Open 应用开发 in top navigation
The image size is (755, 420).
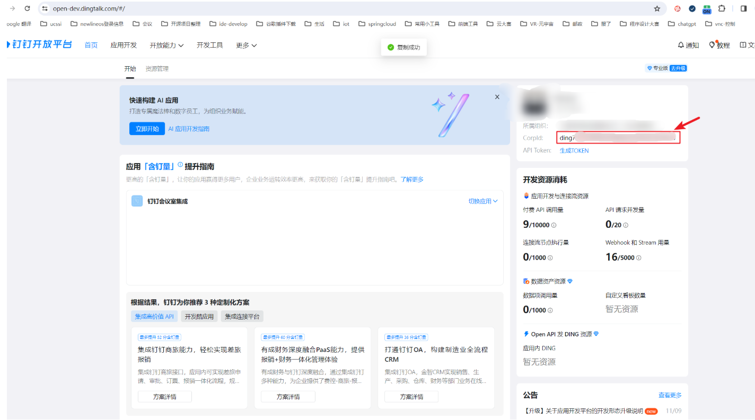[x=124, y=46]
